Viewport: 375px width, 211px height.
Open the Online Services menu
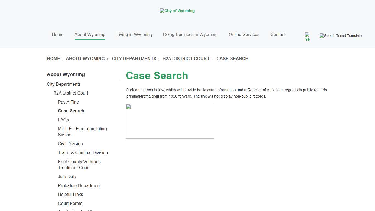pyautogui.click(x=244, y=34)
